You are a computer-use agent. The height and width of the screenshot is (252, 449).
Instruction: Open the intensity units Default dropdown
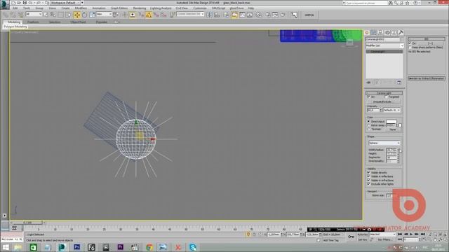click(x=391, y=110)
